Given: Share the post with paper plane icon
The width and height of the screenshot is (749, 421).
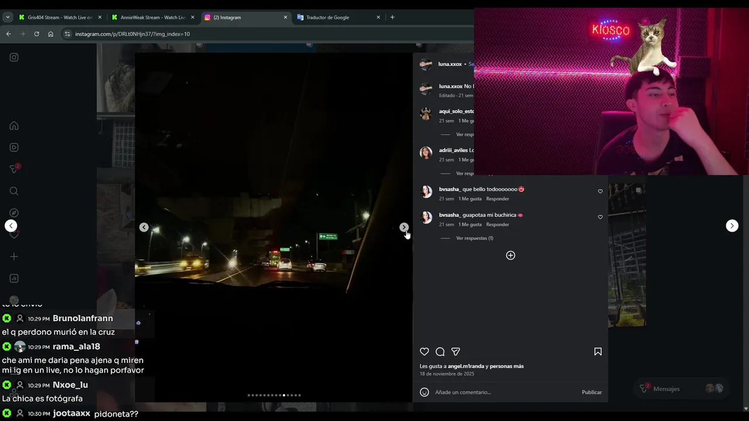Looking at the screenshot, I should click(455, 351).
